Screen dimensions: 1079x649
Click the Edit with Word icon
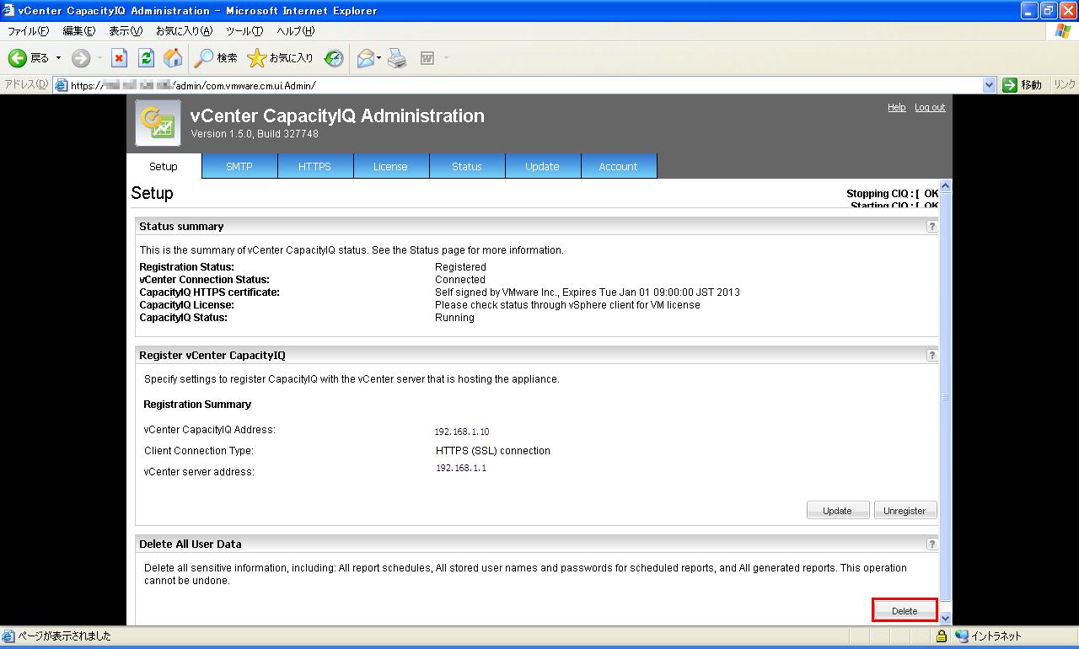pyautogui.click(x=427, y=58)
